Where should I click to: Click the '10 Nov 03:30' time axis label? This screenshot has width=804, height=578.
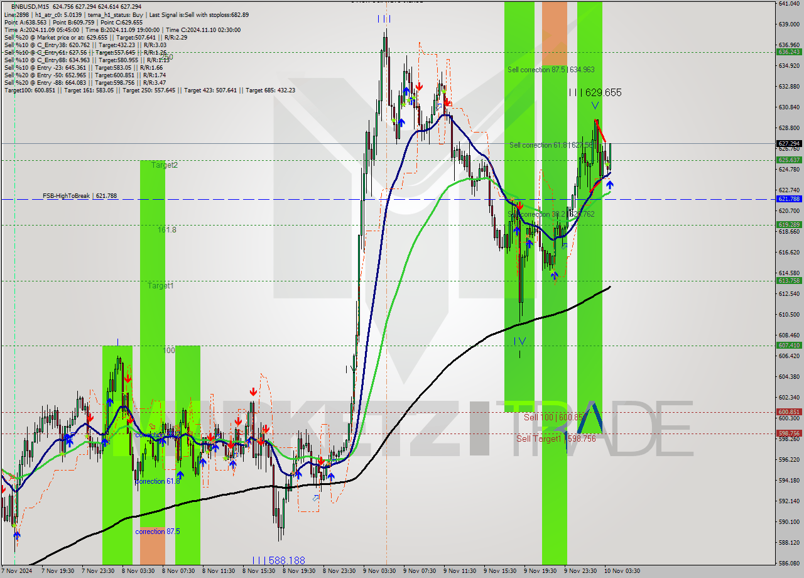(x=622, y=571)
